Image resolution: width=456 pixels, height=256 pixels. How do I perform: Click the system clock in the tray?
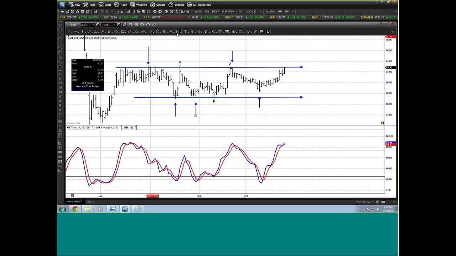(388, 209)
